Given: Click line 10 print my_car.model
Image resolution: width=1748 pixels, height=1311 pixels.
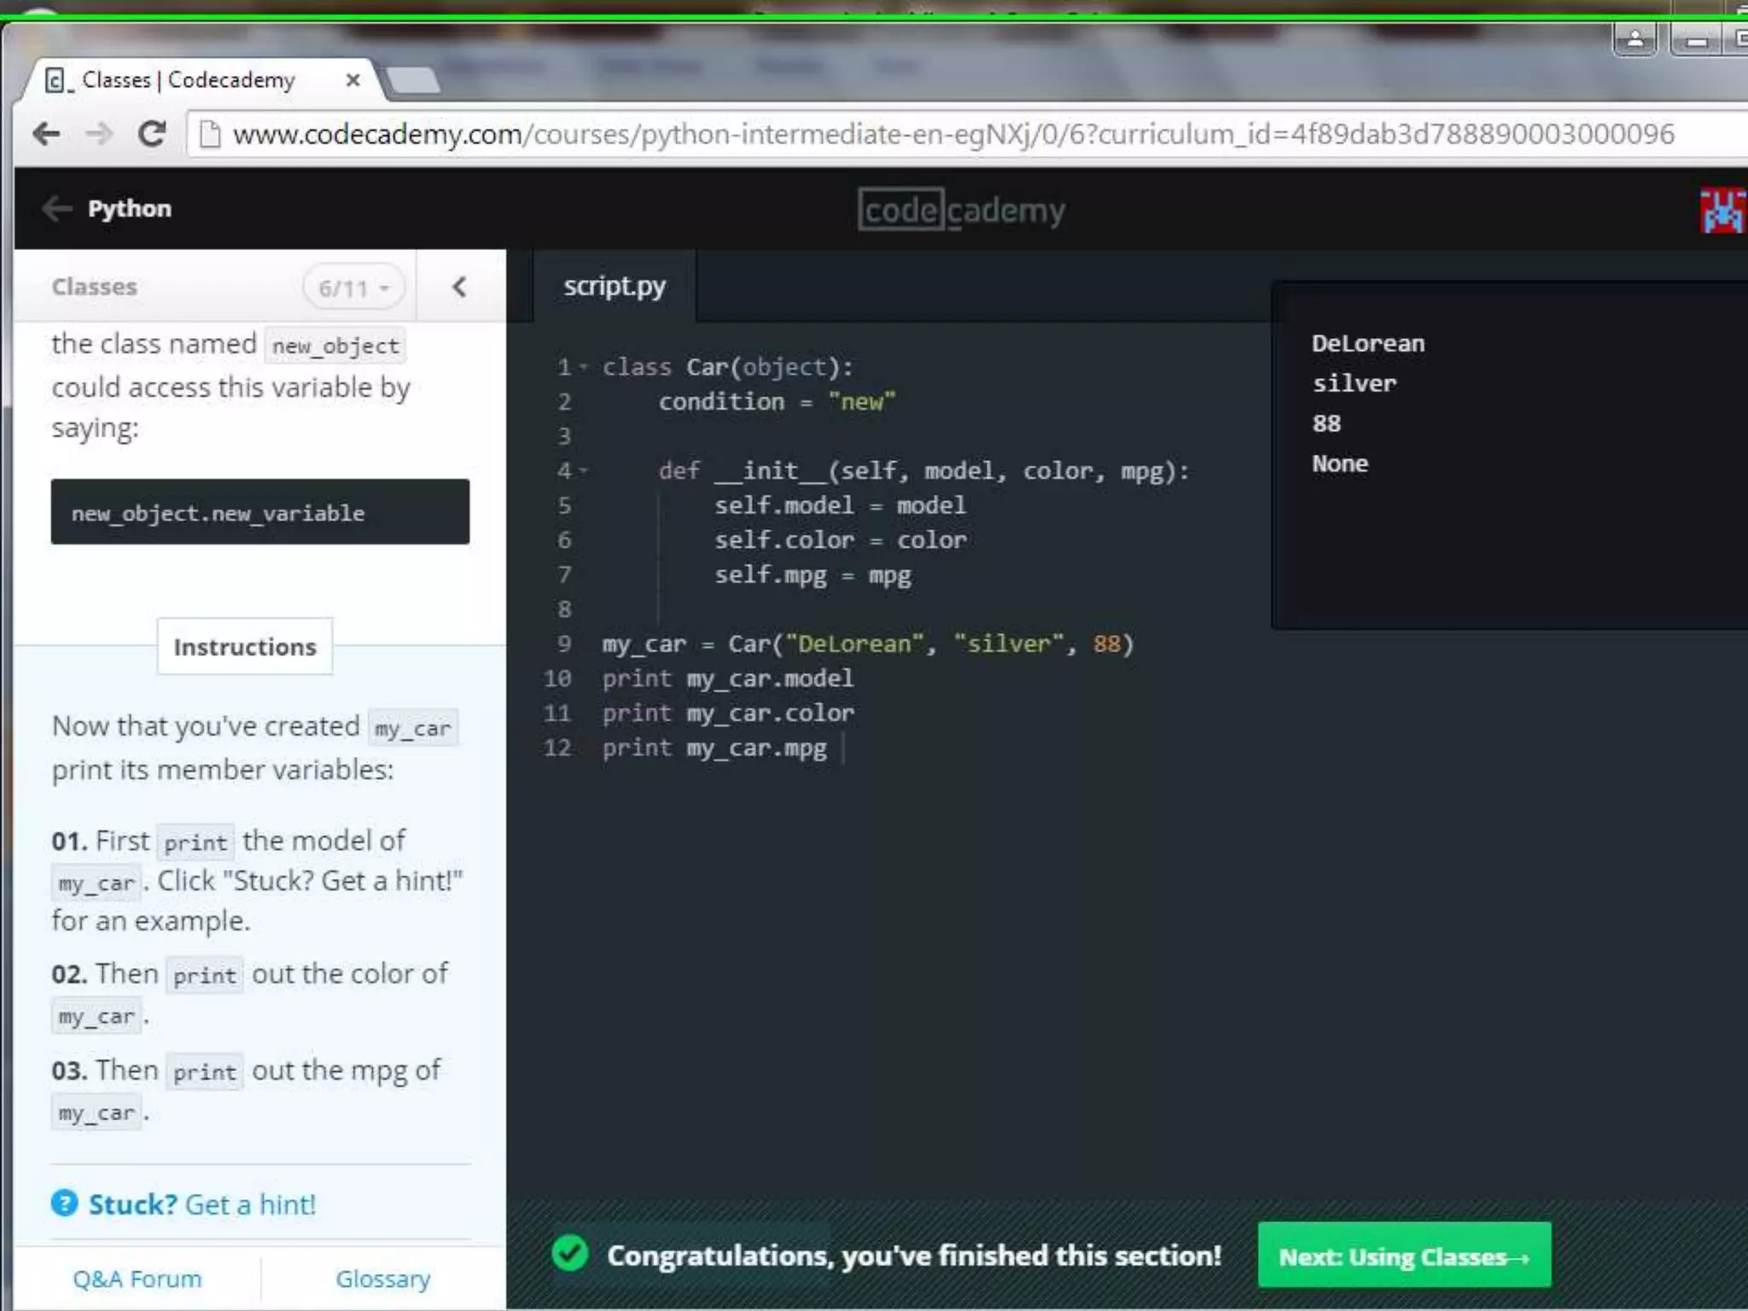Looking at the screenshot, I should click(728, 679).
